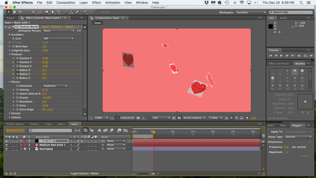
Task: Click the Puppet Pin tool
Action: (85, 12)
